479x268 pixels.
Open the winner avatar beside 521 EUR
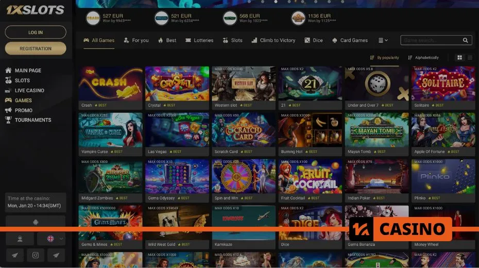(x=161, y=18)
